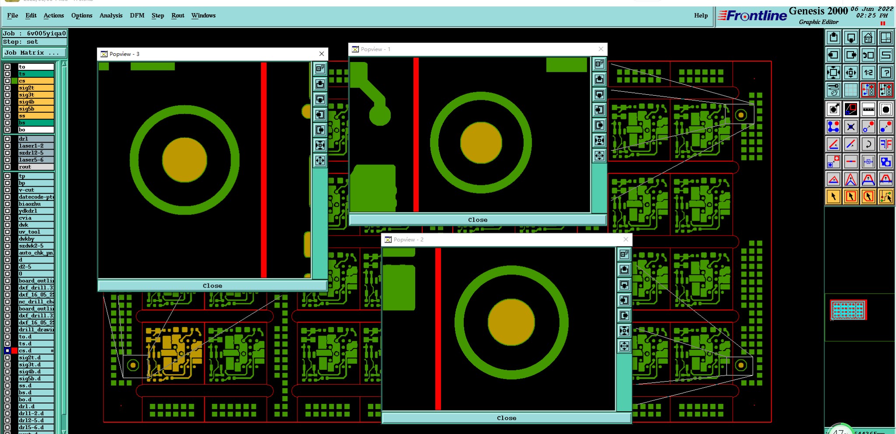Open the Rout menu
Image resolution: width=896 pixels, height=434 pixels.
(x=178, y=16)
